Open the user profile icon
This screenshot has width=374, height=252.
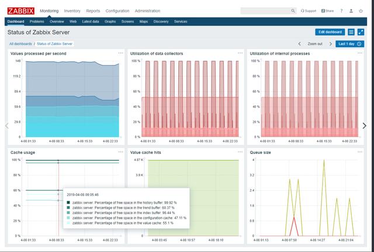(351, 11)
